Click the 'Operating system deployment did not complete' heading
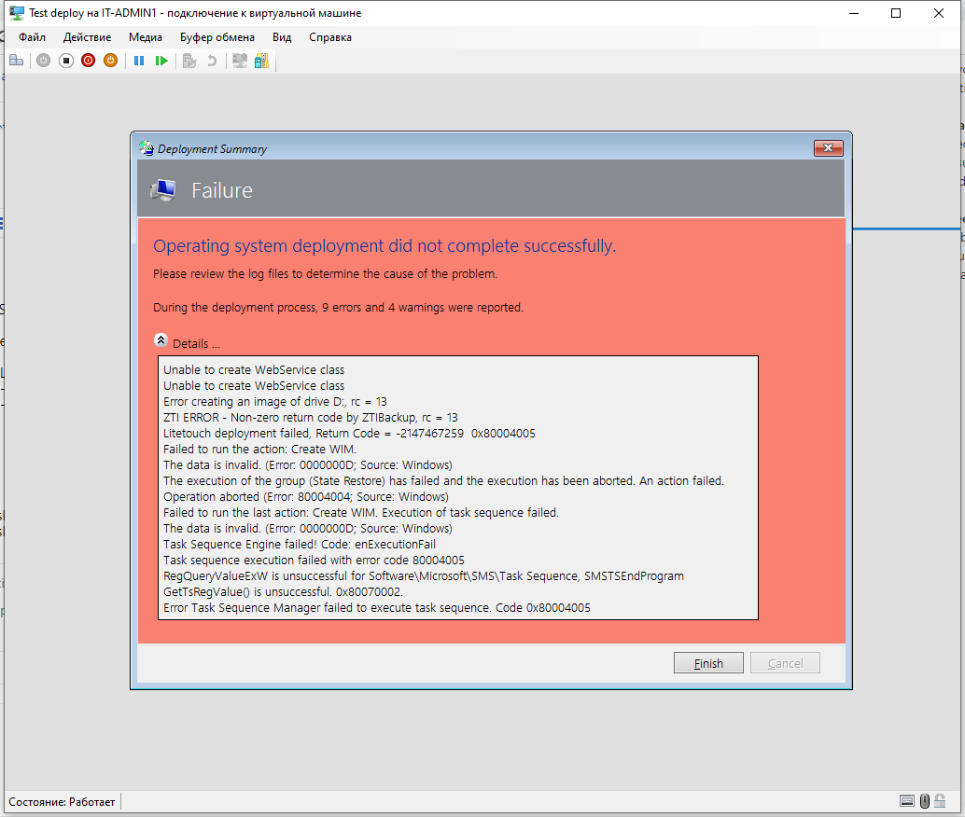This screenshot has width=965, height=817. (x=384, y=246)
